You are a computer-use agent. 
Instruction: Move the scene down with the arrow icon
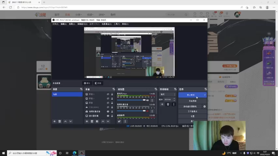point(71,121)
